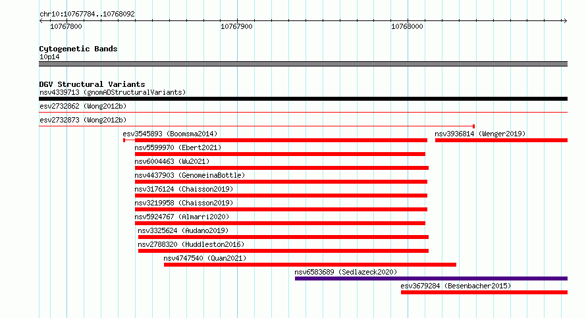Open nsv3219958 (Chaisson2019) label
Viewport: 586px width, 318px height.
click(184, 203)
